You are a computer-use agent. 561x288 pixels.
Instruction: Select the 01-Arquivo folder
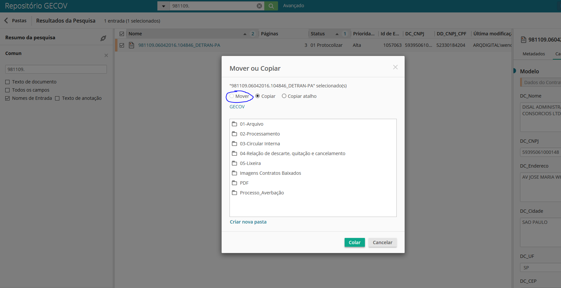[251, 124]
